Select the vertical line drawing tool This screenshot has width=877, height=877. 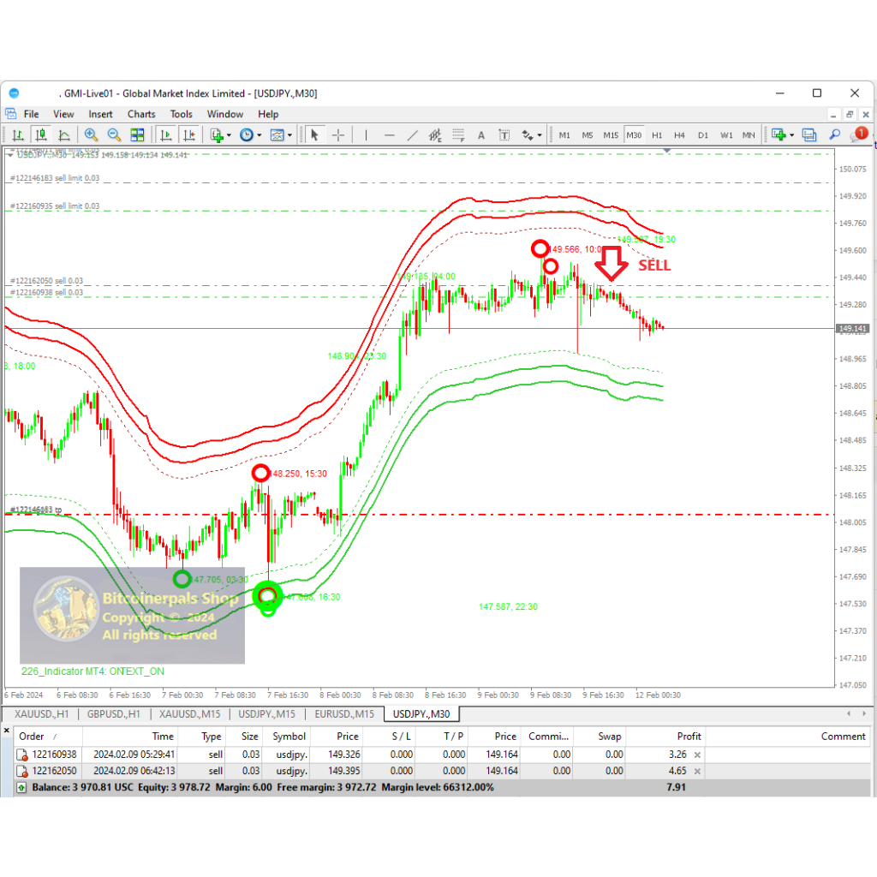tap(366, 134)
